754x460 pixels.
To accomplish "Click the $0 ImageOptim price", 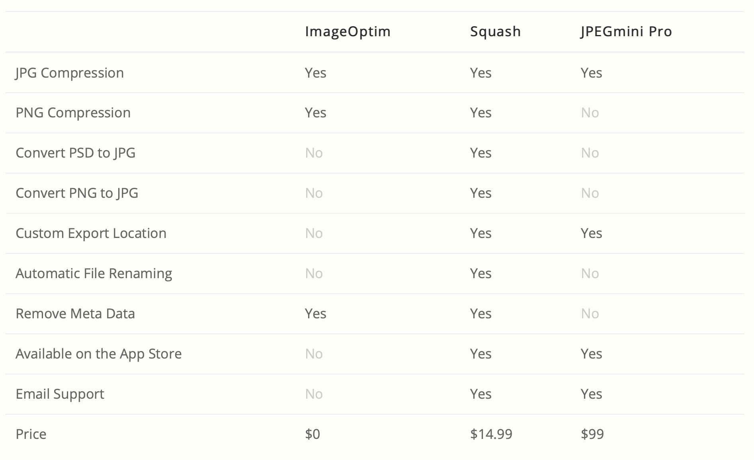I will 313,434.
